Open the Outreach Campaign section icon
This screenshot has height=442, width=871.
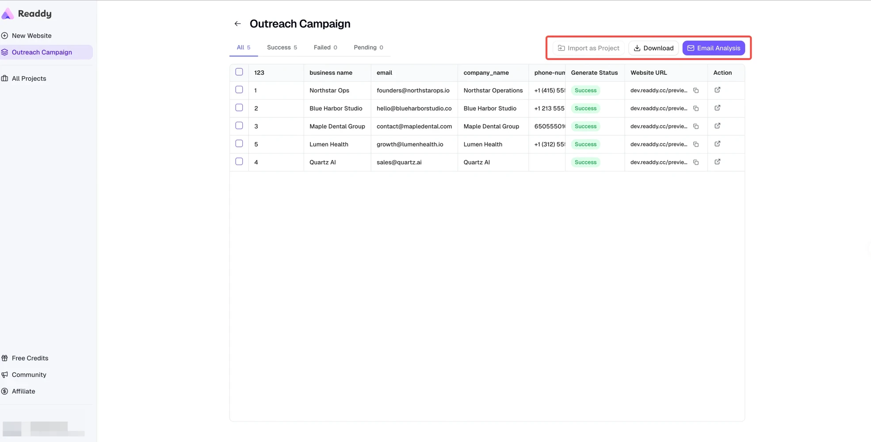[5, 52]
